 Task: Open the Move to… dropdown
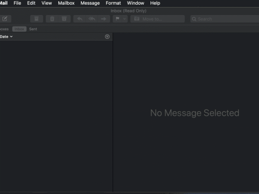158,19
